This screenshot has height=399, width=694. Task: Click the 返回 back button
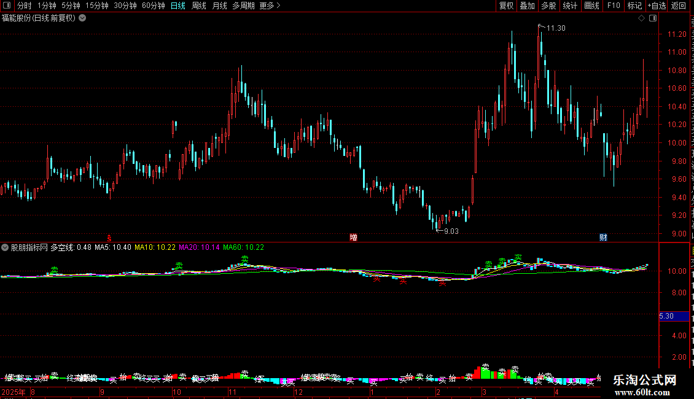(x=679, y=6)
